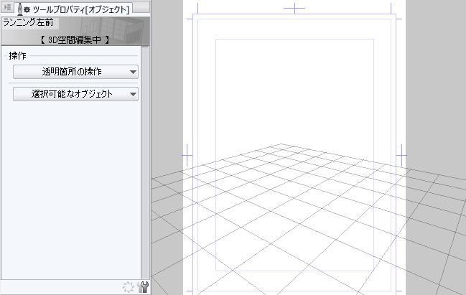Open the 透明箇所の操作 dropdown

tap(75, 72)
